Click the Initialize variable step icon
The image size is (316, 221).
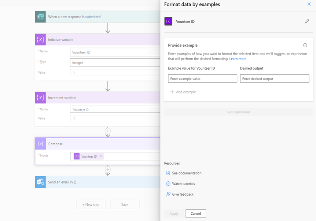tap(40, 40)
